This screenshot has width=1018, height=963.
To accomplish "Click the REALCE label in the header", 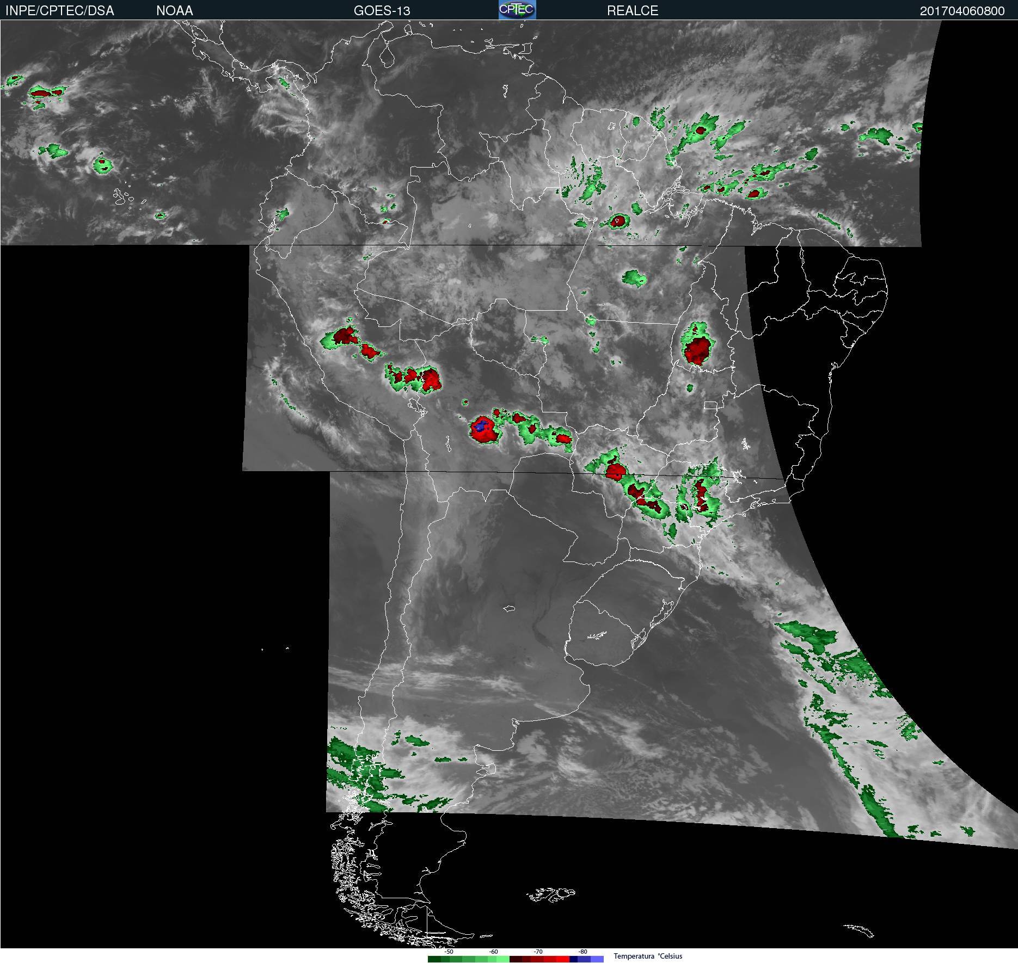I will 633,11.
